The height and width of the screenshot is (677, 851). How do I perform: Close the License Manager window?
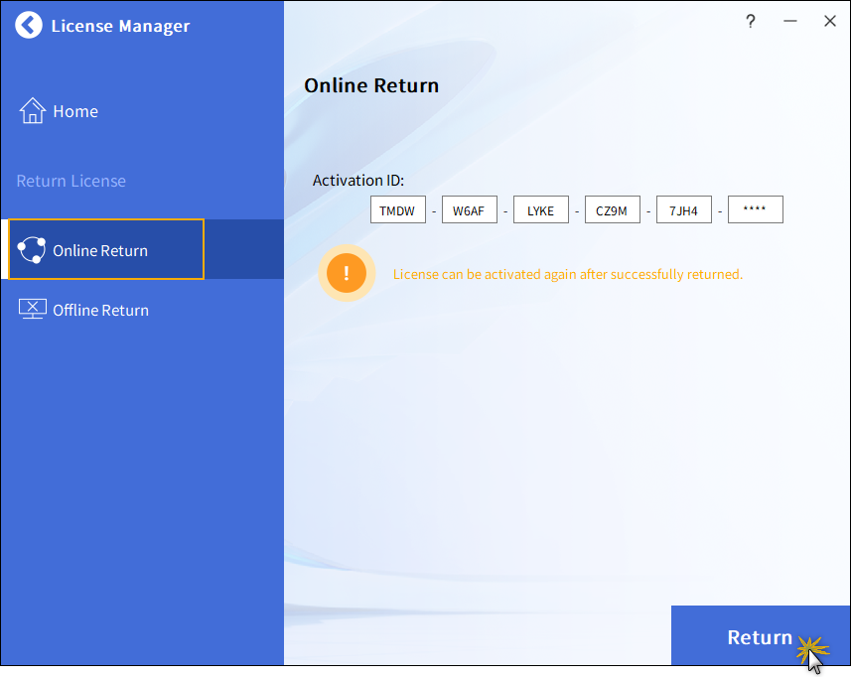tap(830, 21)
